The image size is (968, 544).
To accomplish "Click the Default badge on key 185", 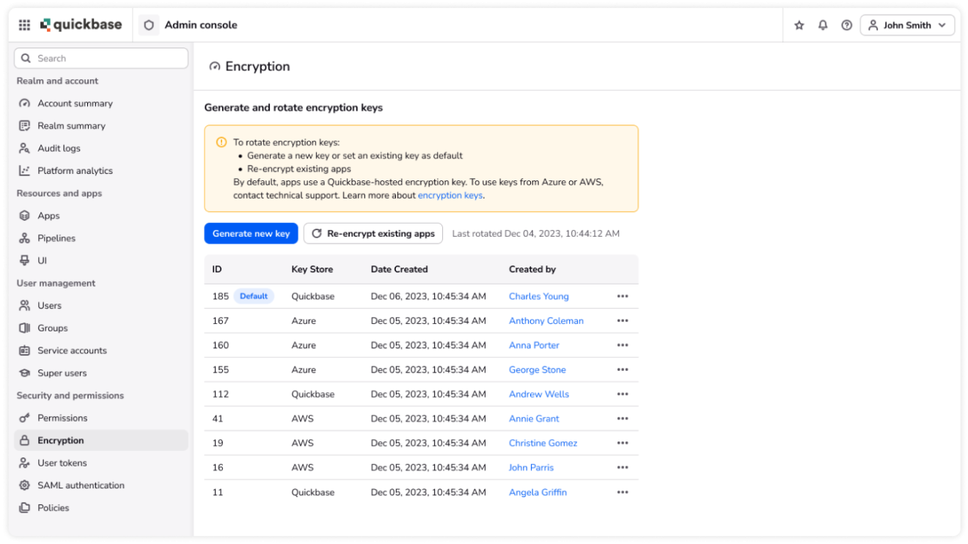I will 253,295.
